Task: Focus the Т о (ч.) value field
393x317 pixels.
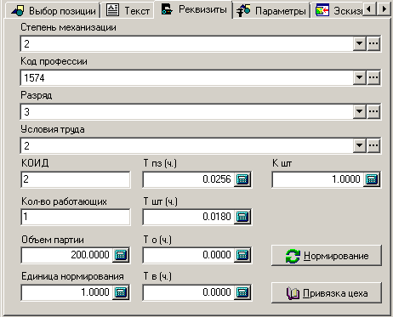Action: coord(189,255)
